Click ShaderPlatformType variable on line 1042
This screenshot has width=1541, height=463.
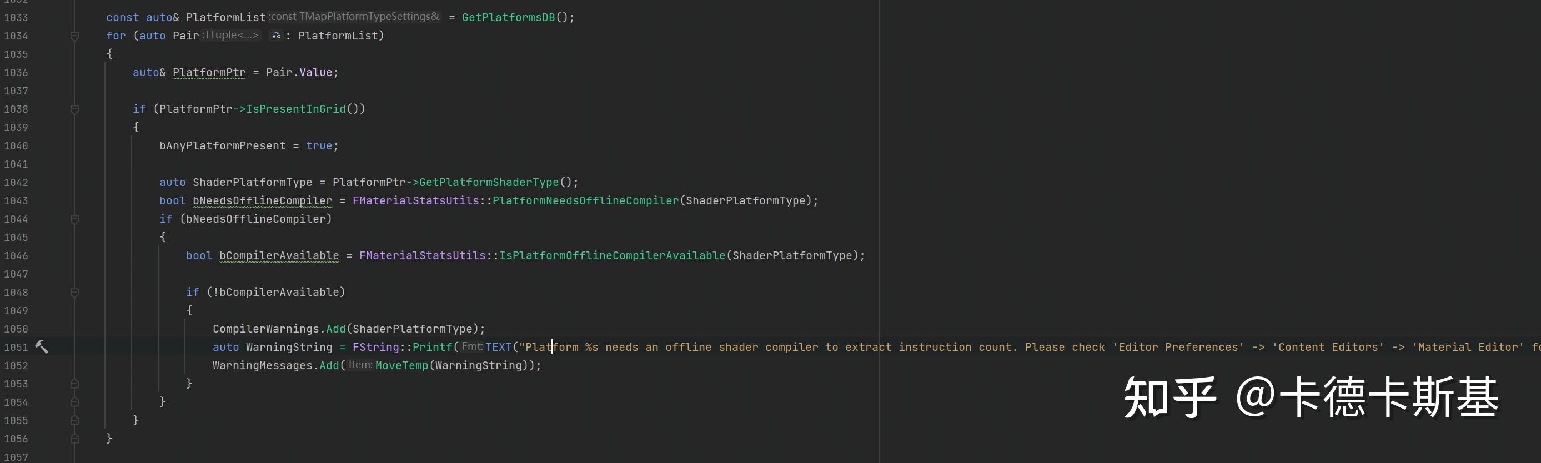click(253, 182)
